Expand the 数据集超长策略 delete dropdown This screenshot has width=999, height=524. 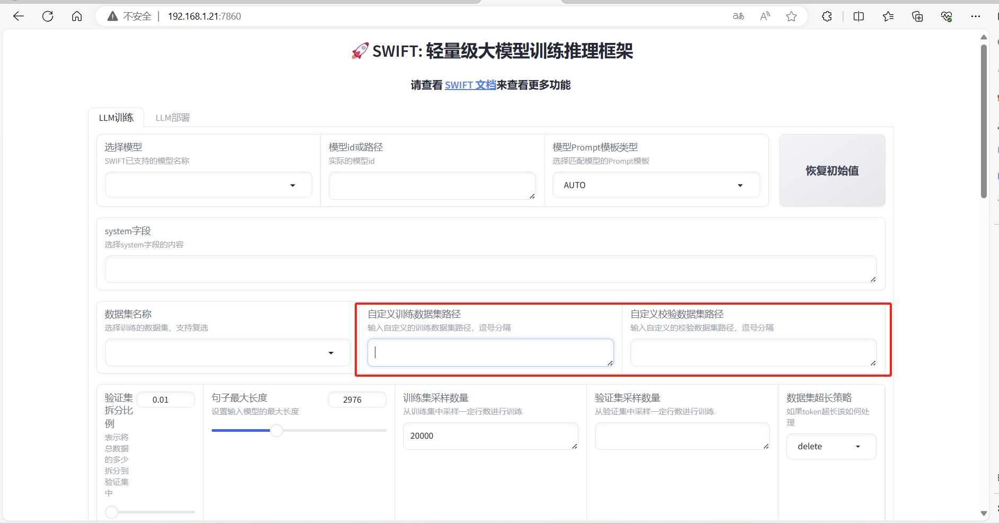pos(831,447)
